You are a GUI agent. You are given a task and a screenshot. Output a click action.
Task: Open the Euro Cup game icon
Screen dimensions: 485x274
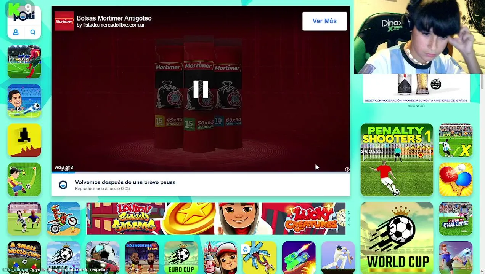(x=181, y=258)
